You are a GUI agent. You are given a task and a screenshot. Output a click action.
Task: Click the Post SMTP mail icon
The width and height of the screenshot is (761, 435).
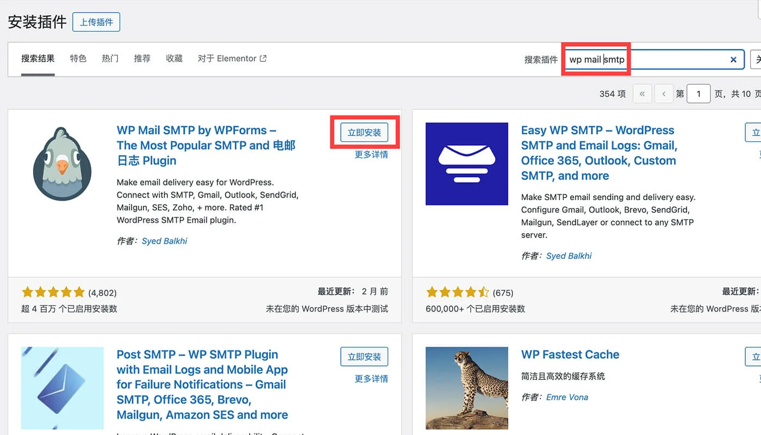61,388
